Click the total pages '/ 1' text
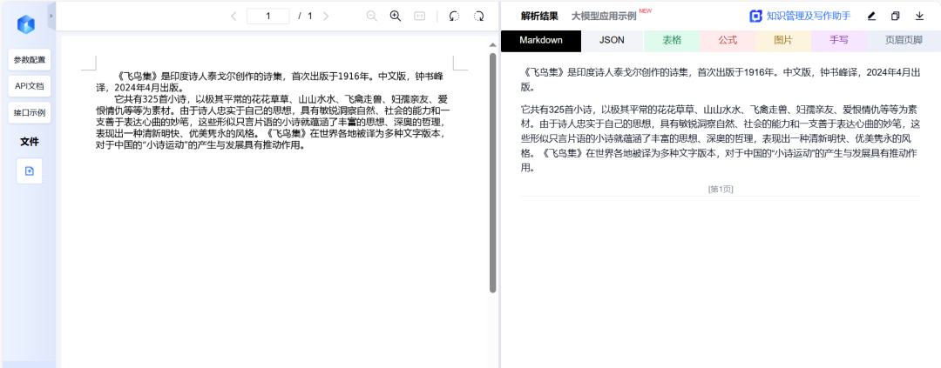941x368 pixels. 306,17
